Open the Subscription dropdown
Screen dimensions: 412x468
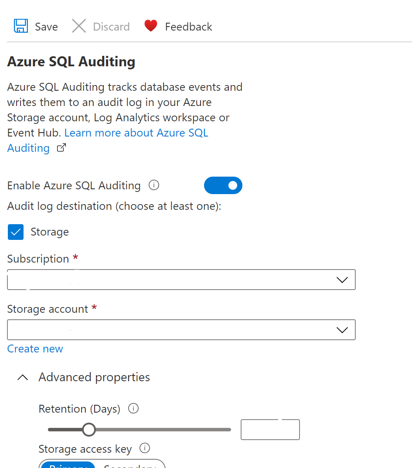pyautogui.click(x=181, y=280)
